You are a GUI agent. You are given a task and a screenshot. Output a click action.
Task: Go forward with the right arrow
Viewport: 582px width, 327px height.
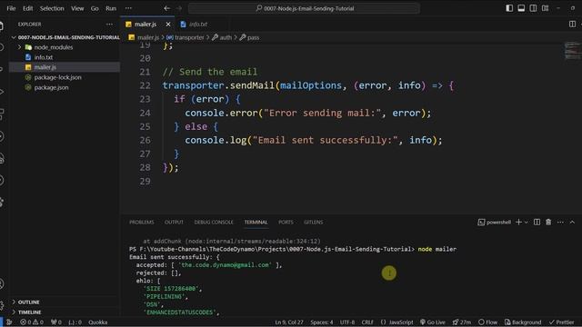(x=179, y=8)
